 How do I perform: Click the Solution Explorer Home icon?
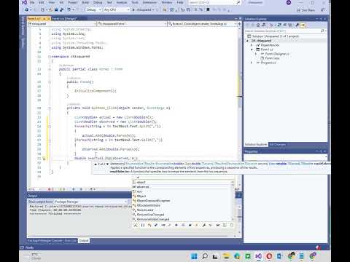pyautogui.click(x=258, y=25)
